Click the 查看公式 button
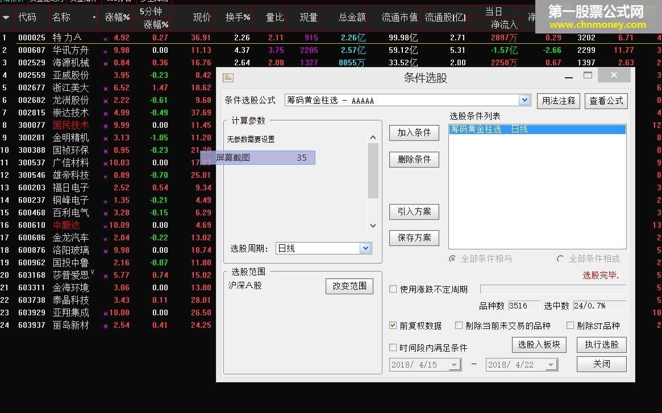The image size is (662, 413). [606, 101]
